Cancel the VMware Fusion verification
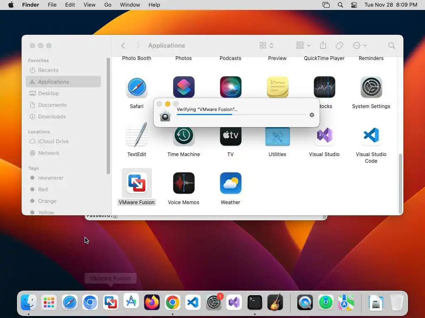The width and height of the screenshot is (425, 318). 312,115
